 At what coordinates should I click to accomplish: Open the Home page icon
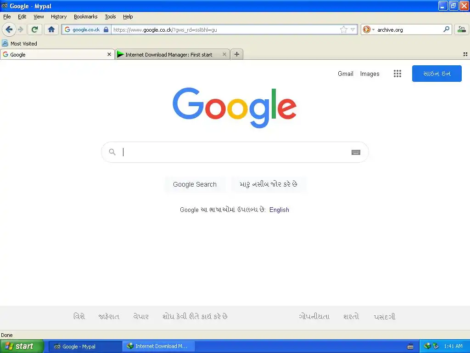pyautogui.click(x=51, y=29)
